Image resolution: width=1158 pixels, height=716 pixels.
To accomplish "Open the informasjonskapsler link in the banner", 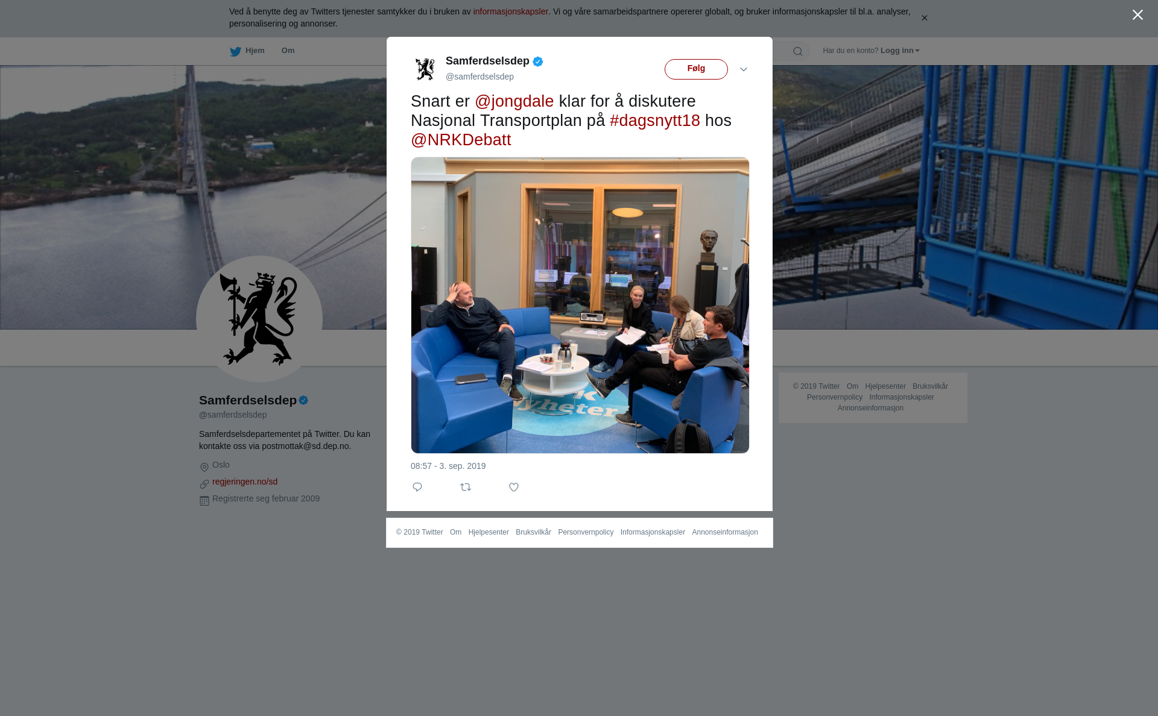I will [x=510, y=11].
